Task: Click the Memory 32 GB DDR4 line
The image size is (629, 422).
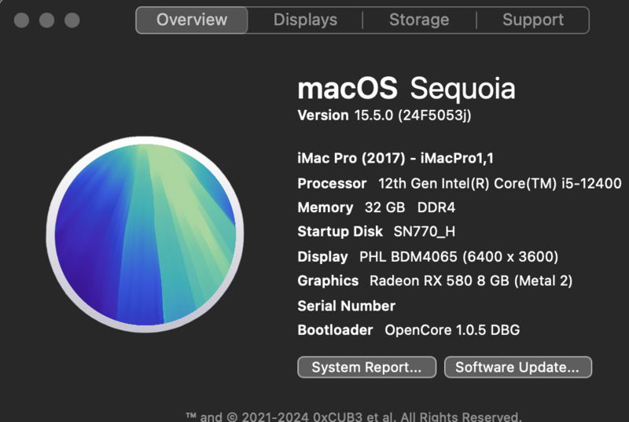Action: [377, 207]
